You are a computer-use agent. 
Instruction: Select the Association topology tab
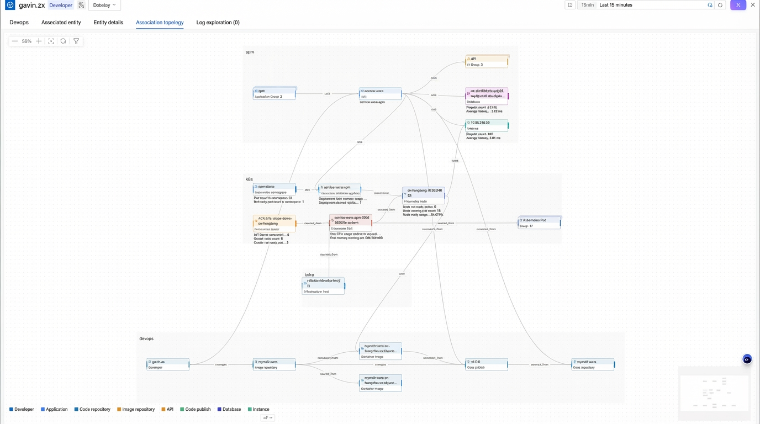click(160, 23)
